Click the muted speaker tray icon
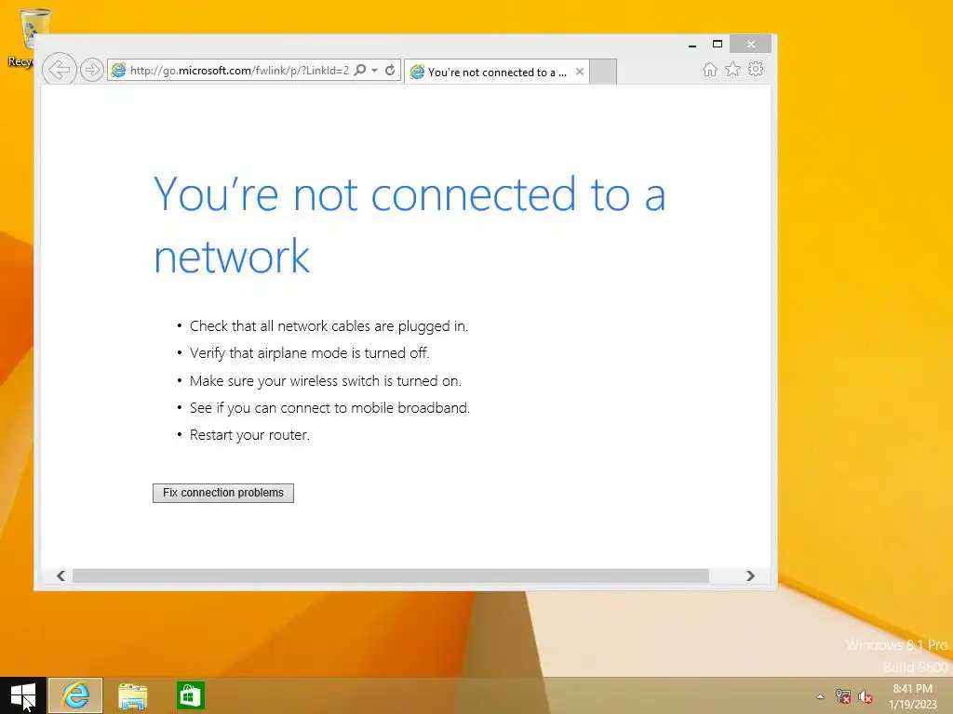Image resolution: width=953 pixels, height=714 pixels. 865,696
